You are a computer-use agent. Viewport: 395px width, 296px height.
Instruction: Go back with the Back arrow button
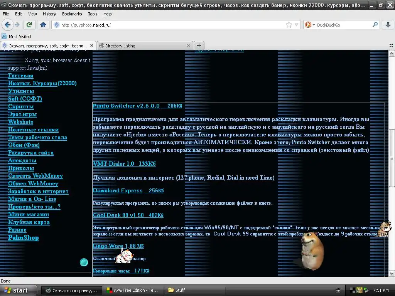[8, 25]
